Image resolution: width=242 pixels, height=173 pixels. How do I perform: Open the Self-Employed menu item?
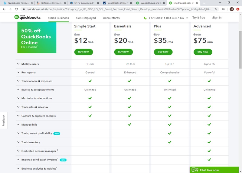[86, 18]
